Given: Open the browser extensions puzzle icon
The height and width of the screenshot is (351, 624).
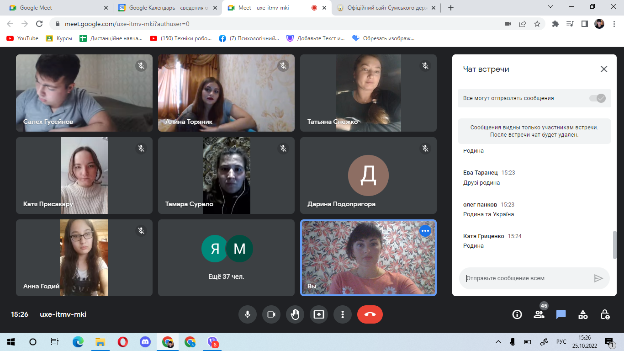Looking at the screenshot, I should [555, 24].
